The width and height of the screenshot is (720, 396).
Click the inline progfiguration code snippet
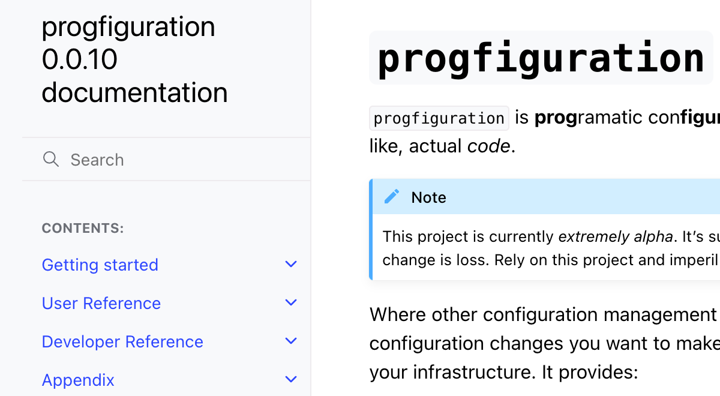[439, 118]
